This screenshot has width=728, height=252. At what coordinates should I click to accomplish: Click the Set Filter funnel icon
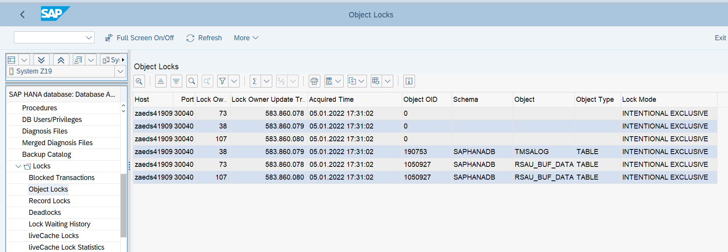[x=223, y=81]
